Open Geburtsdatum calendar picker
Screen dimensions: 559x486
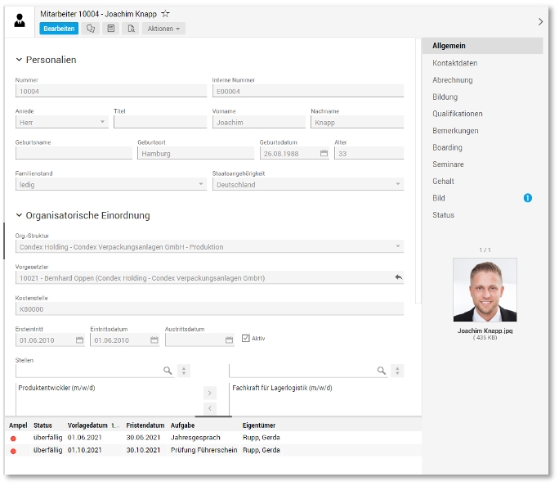(324, 154)
